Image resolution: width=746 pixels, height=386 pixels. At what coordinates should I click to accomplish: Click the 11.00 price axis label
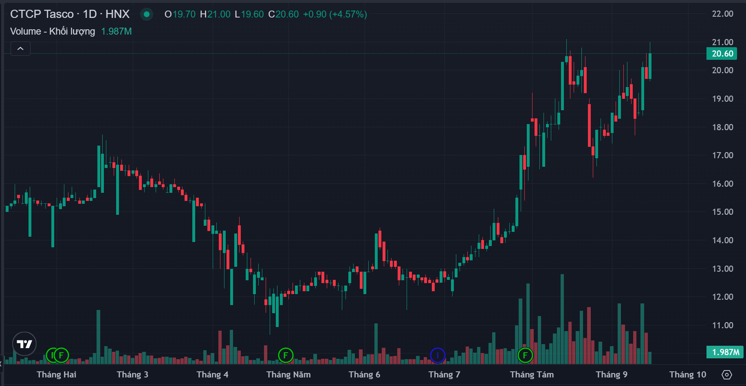point(722,325)
